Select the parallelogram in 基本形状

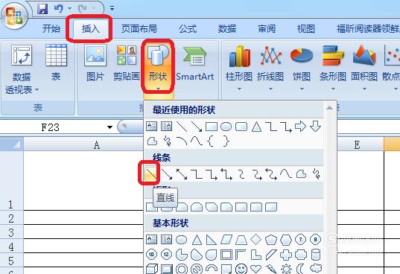pyautogui.click(x=226, y=240)
